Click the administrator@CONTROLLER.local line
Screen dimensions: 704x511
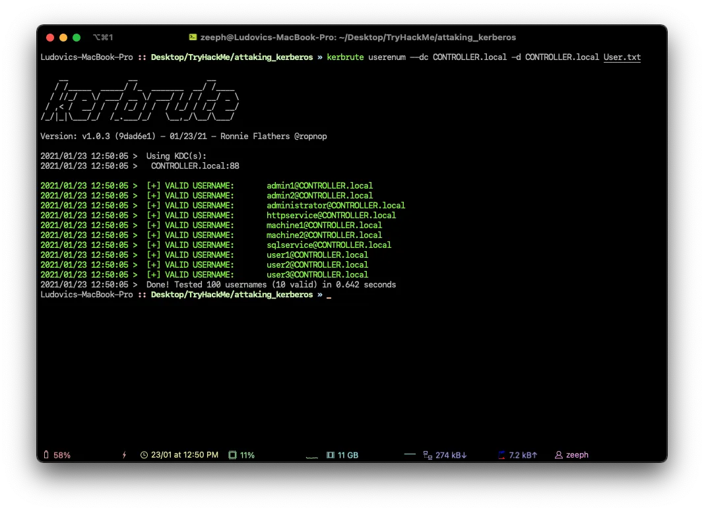tap(335, 206)
